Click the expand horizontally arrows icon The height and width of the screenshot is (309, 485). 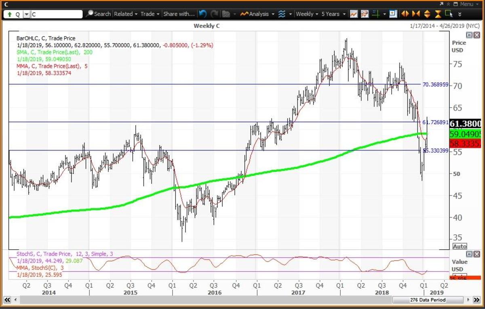tap(405, 14)
